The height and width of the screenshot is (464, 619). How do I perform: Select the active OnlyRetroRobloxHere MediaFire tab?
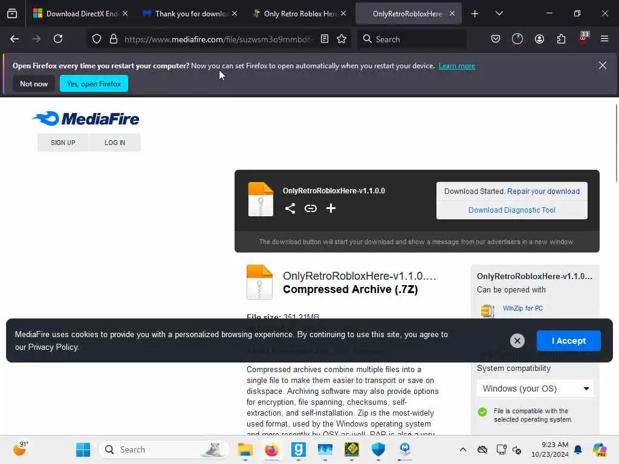pyautogui.click(x=407, y=14)
